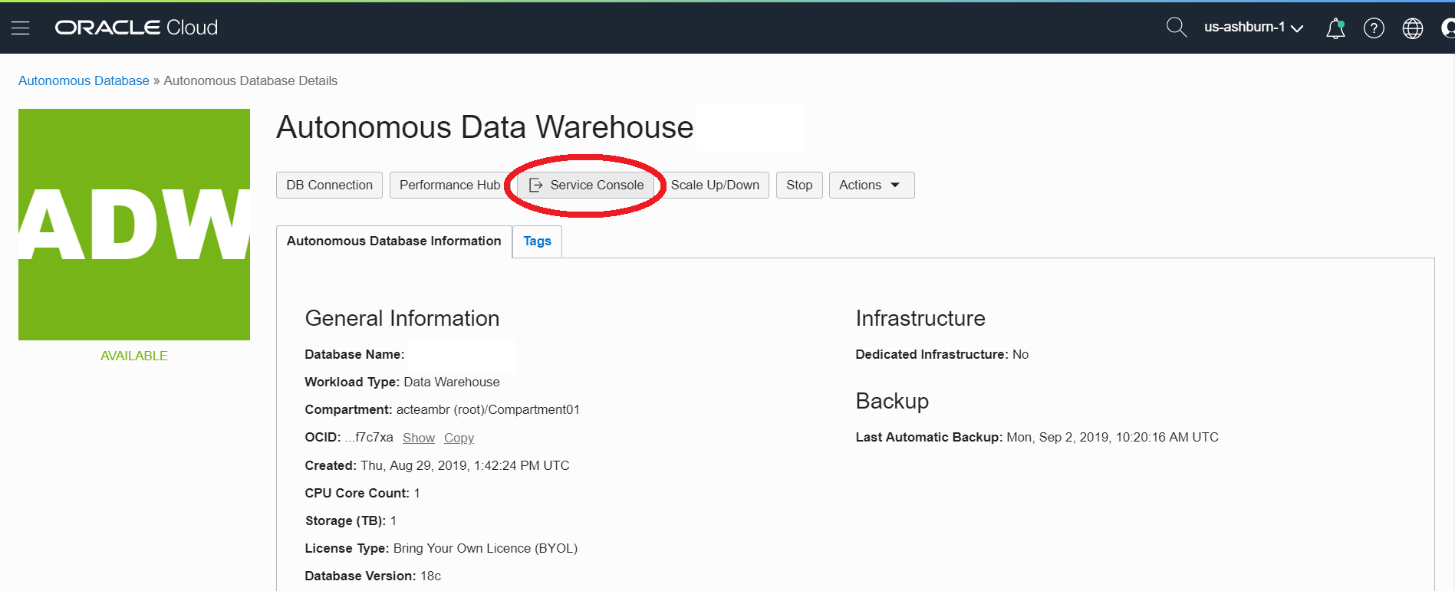
Task: Click the 'Storage (TB): 1' text
Action: 351,520
